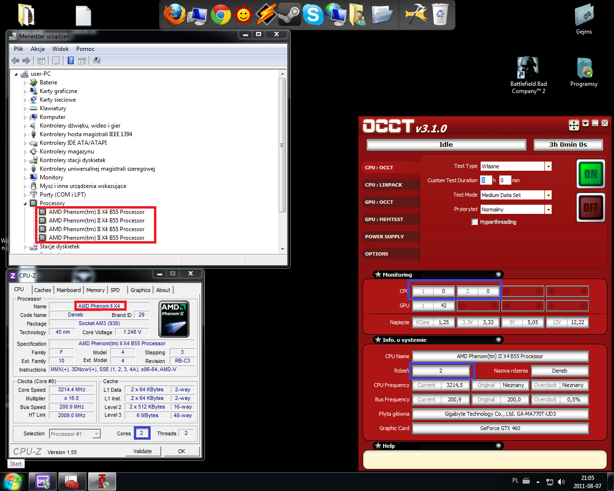Enable the Hyperthreading checkbox in OCCT
Viewport: 614px width, 491px height.
[474, 222]
